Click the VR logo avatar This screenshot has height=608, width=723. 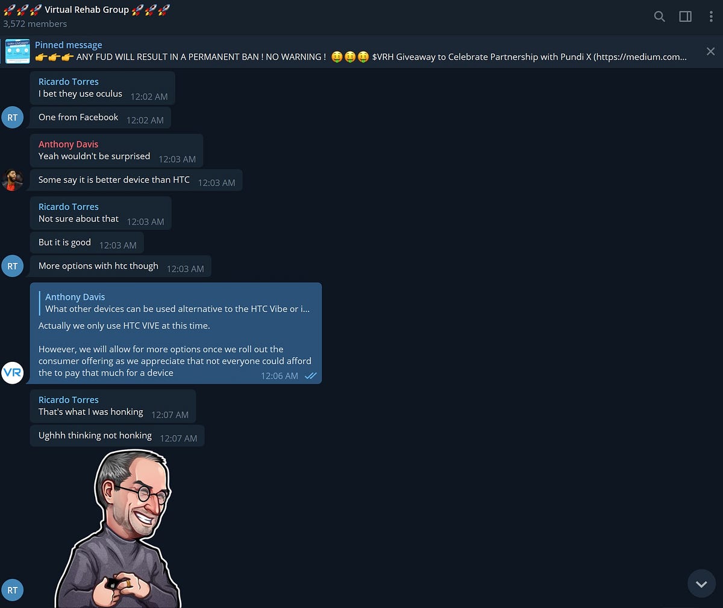pos(13,373)
